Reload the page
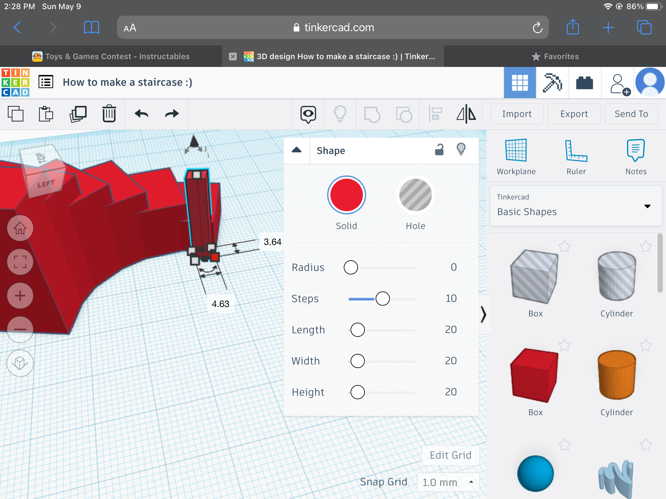The image size is (666, 499). [x=537, y=27]
